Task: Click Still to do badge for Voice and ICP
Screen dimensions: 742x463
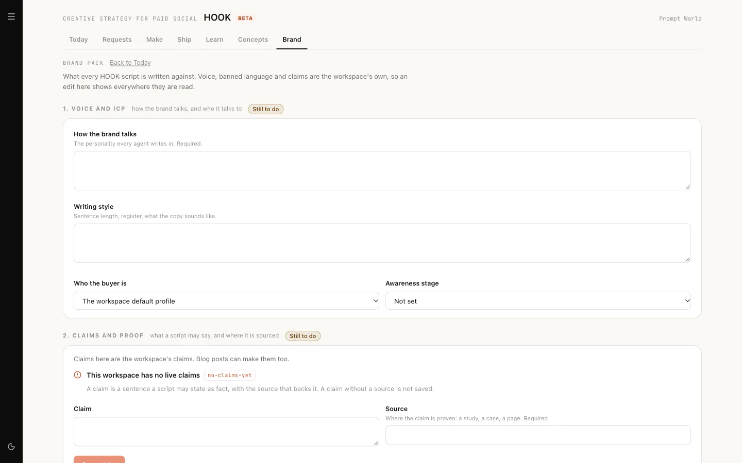Action: pyautogui.click(x=266, y=109)
